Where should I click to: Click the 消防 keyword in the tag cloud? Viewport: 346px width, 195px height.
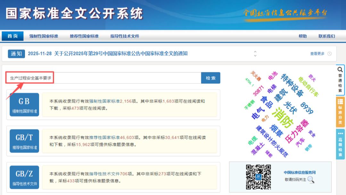click(283, 118)
